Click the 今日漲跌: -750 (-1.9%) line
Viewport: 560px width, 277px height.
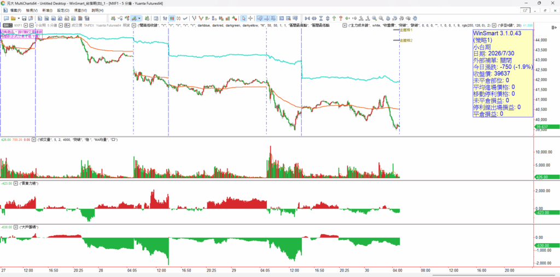click(x=503, y=67)
